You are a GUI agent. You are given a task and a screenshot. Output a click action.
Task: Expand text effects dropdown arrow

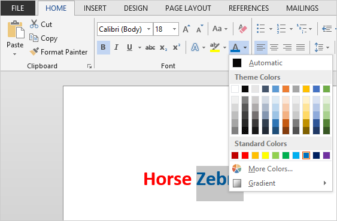click(x=204, y=47)
